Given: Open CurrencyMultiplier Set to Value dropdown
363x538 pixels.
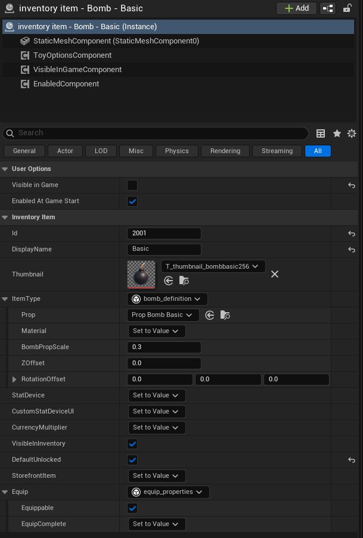Looking at the screenshot, I should pos(157,428).
